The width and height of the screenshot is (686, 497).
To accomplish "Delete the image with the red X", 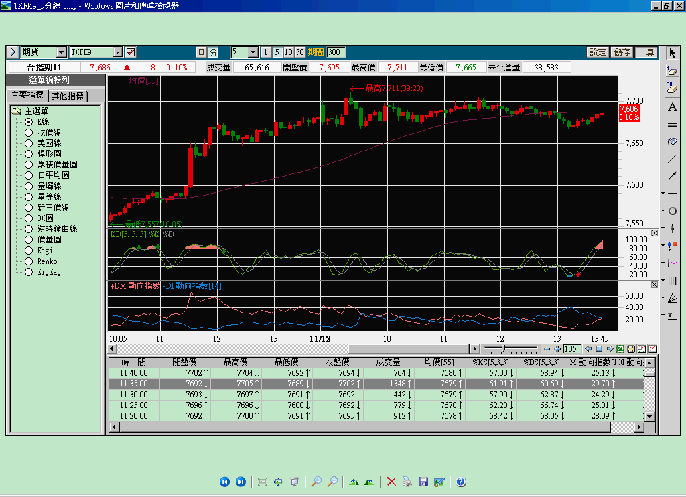I will [x=391, y=482].
